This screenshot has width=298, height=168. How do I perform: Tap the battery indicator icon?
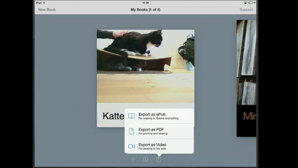click(251, 3)
